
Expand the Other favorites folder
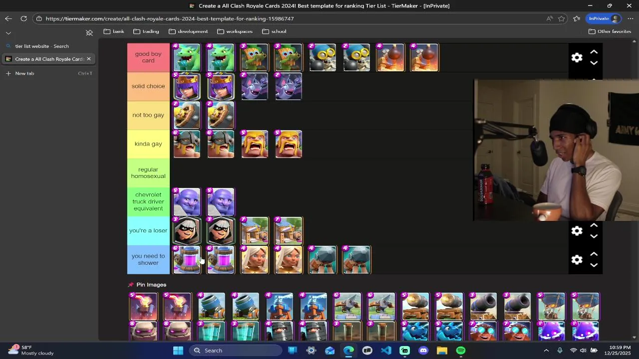[610, 31]
